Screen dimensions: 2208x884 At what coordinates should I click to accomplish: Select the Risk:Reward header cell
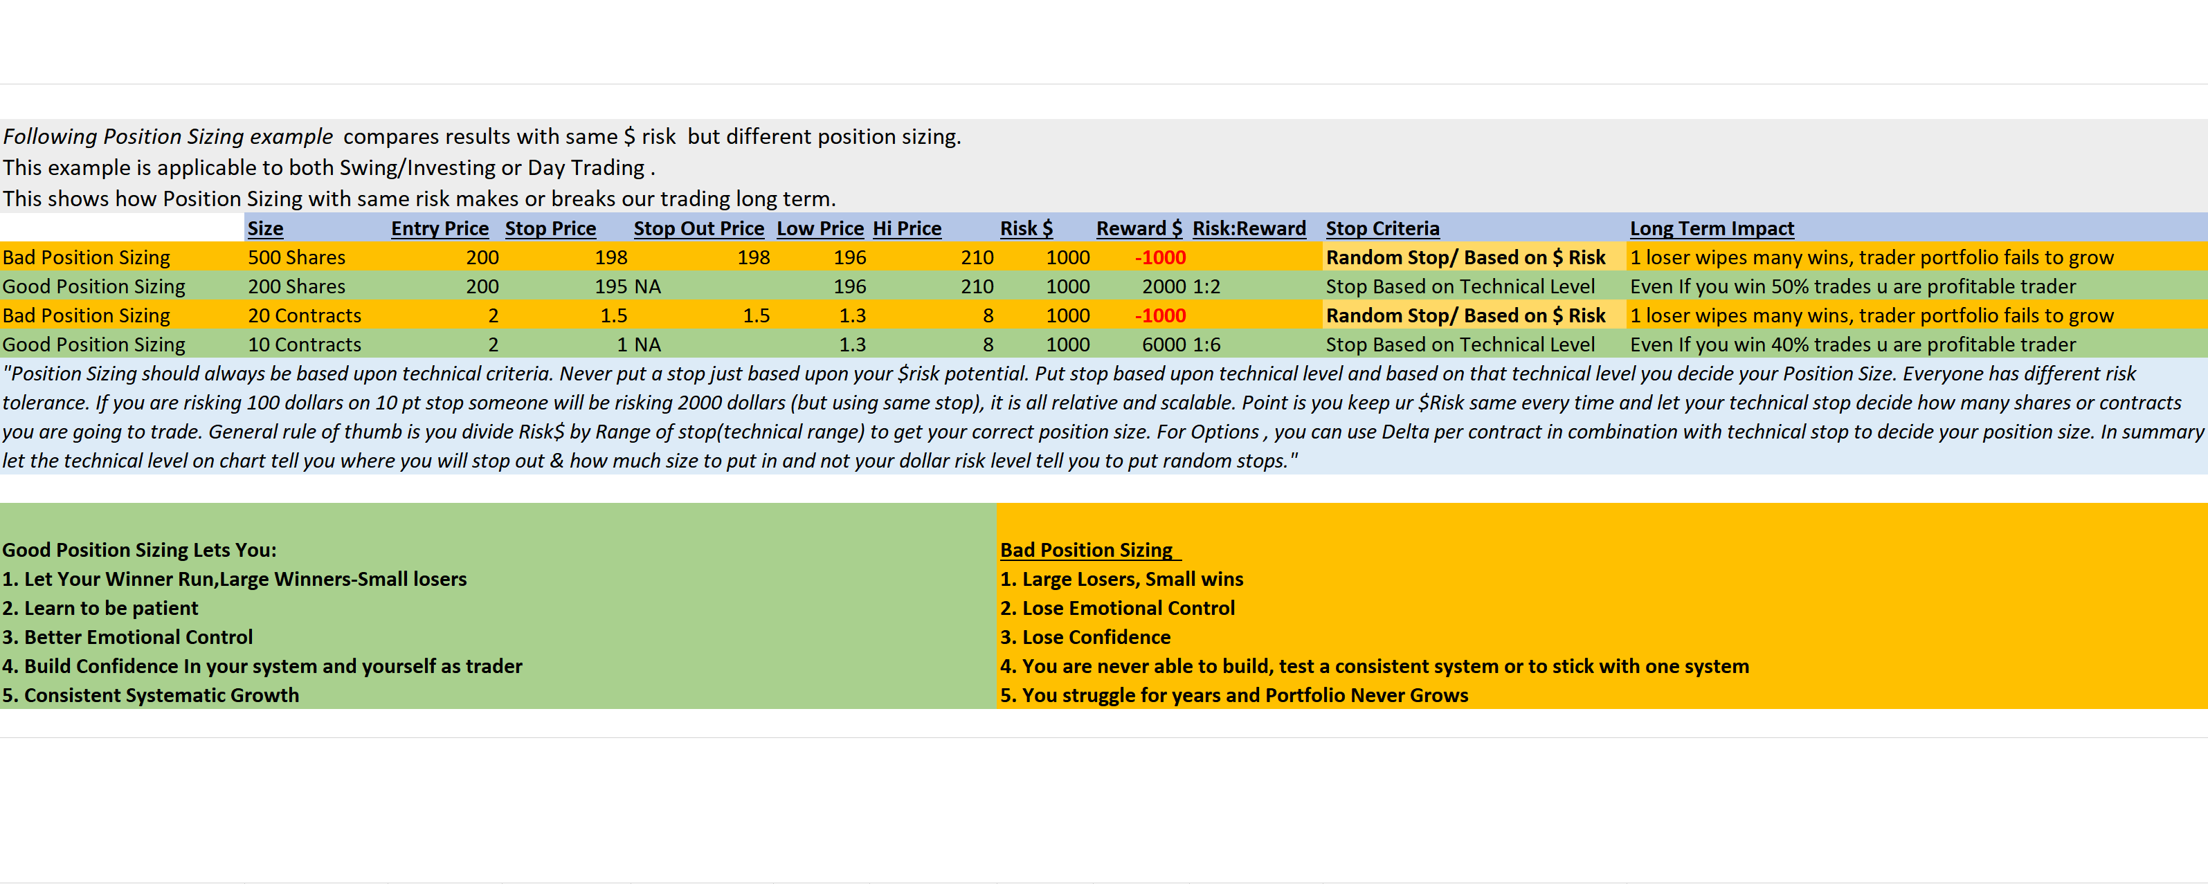coord(1249,229)
